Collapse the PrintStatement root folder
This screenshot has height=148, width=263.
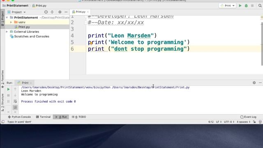pos(7,17)
